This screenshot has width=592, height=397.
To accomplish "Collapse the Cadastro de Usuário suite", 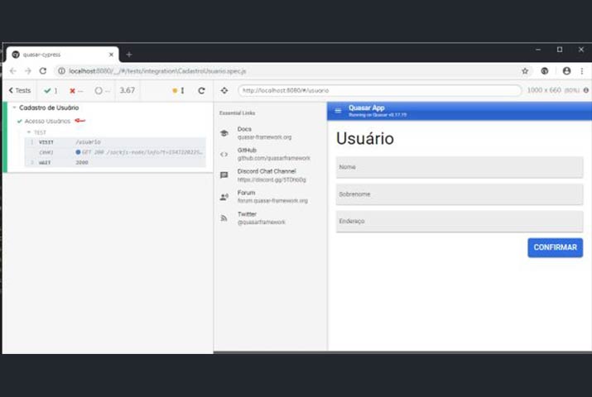I will [x=15, y=108].
